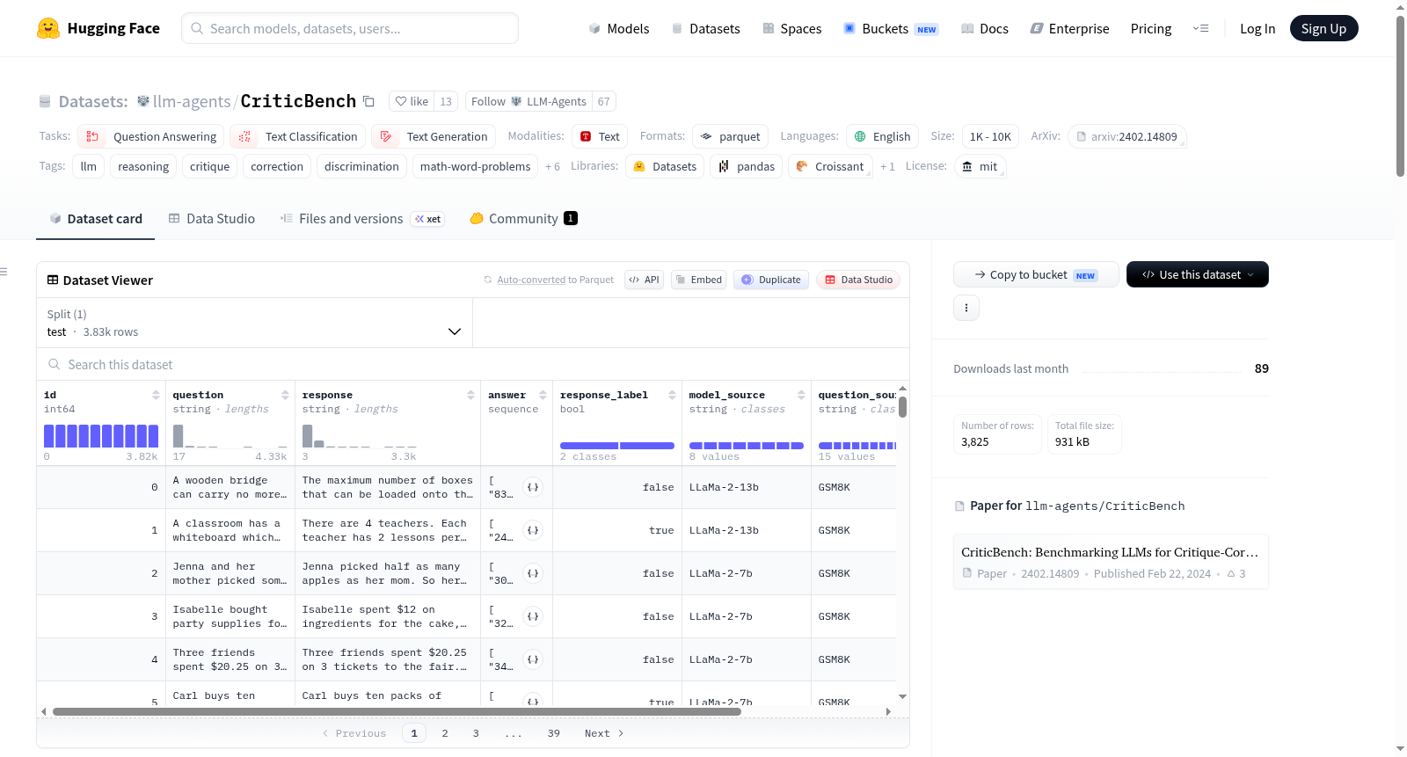
Task: Click the model_source values distribution bar
Action: click(747, 446)
